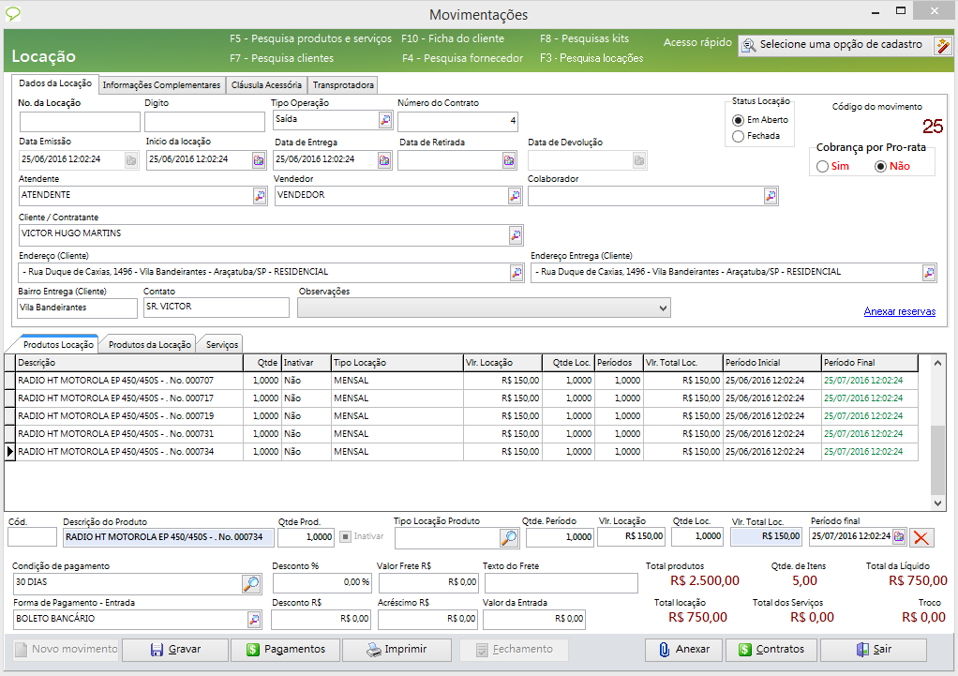The image size is (958, 676).
Task: Select Sim for Cobrança por Pro-rata
Action: [823, 167]
